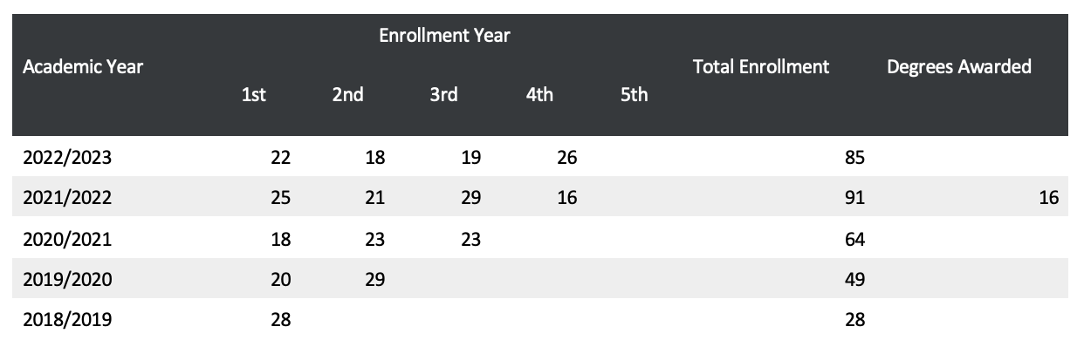The height and width of the screenshot is (347, 1084).
Task: Click the 2021/2022 row label
Action: (67, 198)
